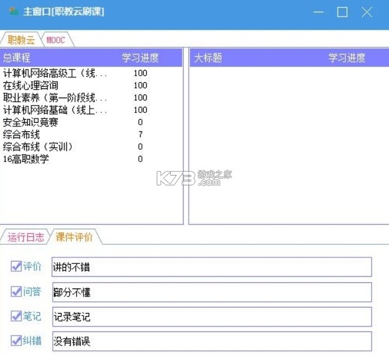The image size is (389, 356).
Task: Click progress value 7 of 综合布线
Action: (140, 134)
